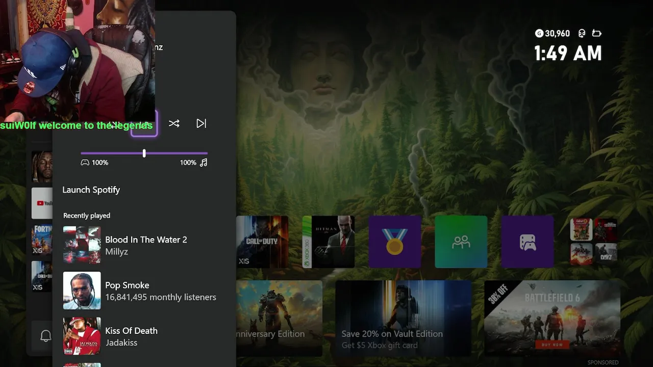Open the My games and apps tile

coord(528,242)
